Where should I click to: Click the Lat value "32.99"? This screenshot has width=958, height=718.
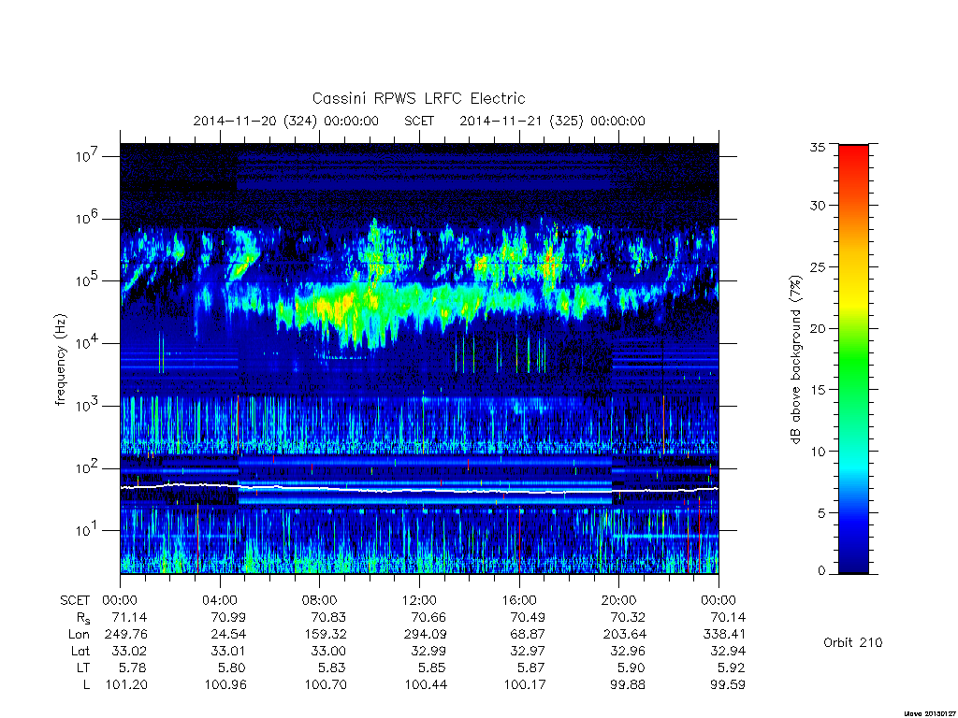428,651
